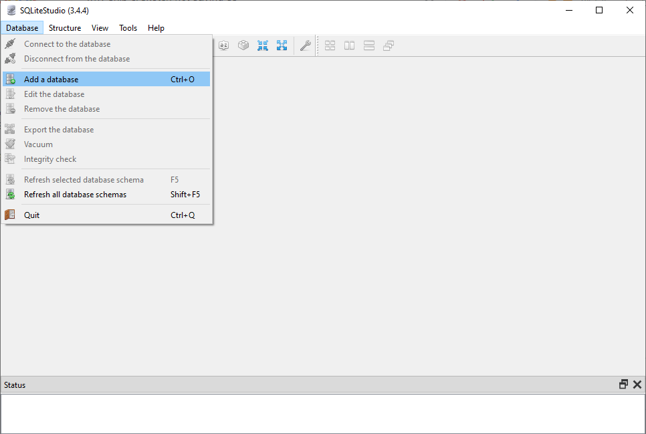Click the Connect to the database plug icon
646x434 pixels.
(10, 43)
